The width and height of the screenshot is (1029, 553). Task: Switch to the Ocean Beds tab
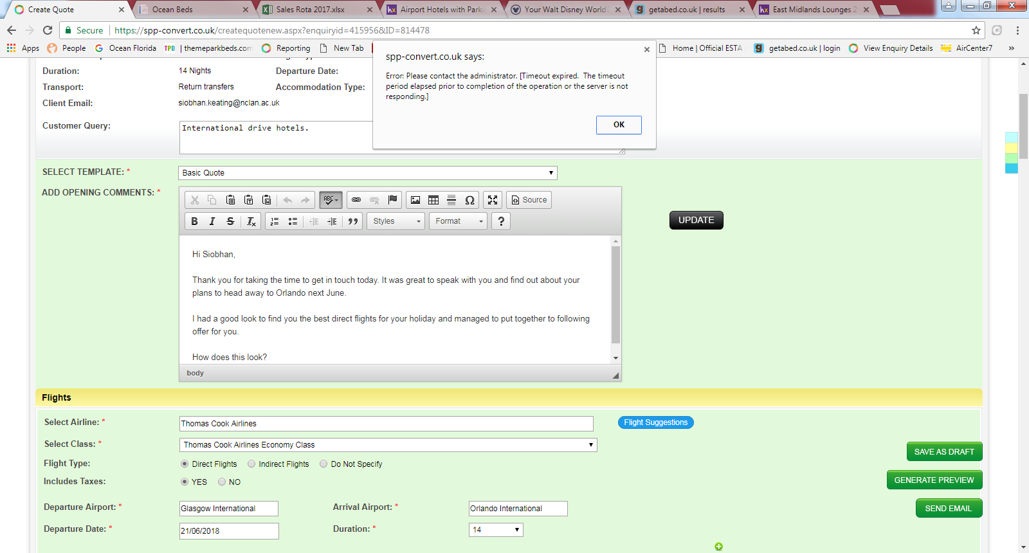(x=193, y=10)
